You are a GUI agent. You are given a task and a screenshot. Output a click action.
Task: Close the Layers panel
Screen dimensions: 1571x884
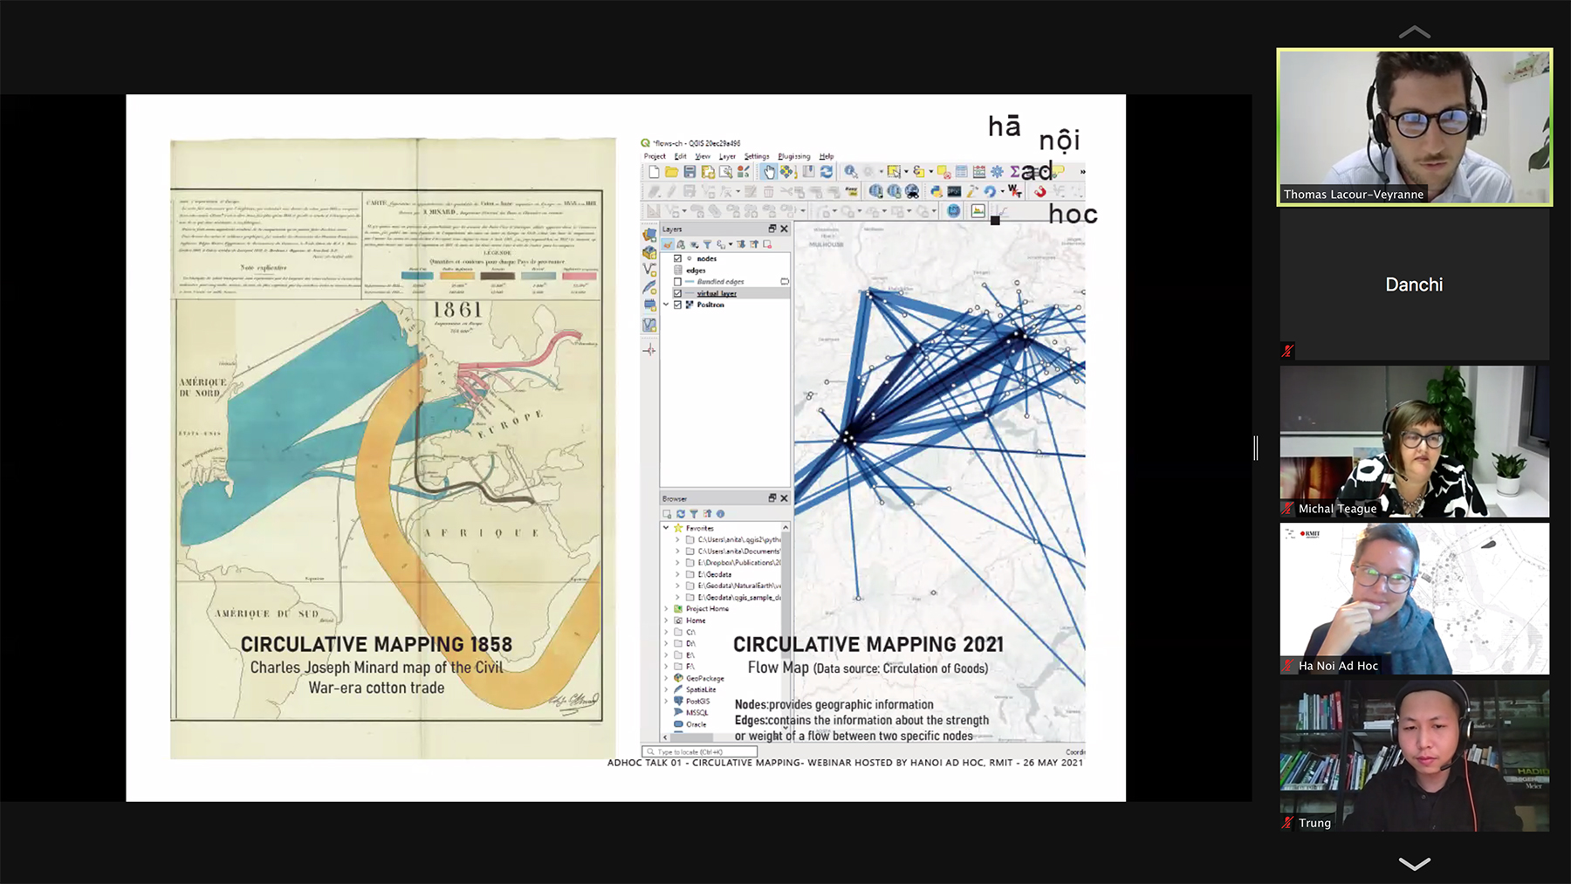pos(784,229)
